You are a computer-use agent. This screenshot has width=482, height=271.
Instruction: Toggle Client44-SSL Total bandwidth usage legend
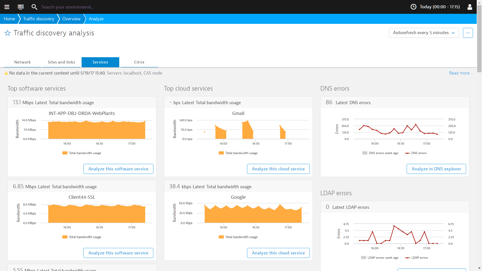tap(82, 237)
